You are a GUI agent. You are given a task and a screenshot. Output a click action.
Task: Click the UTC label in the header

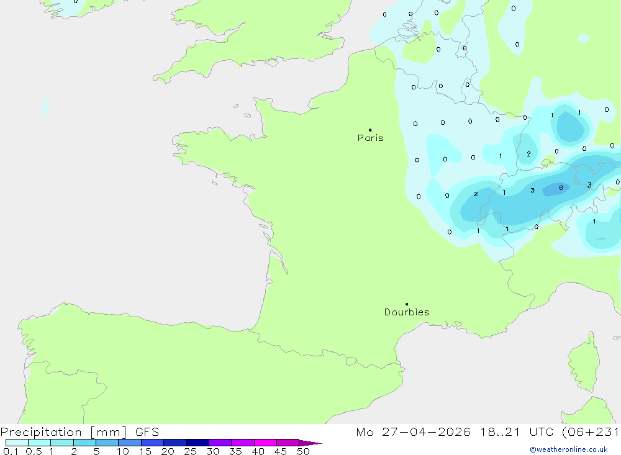(x=542, y=431)
